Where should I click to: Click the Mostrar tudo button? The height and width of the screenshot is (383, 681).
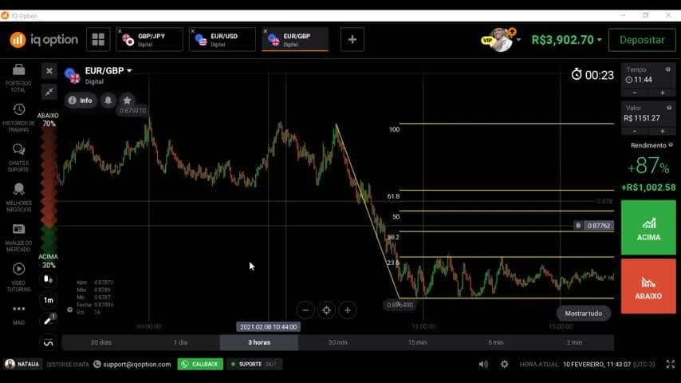(583, 314)
